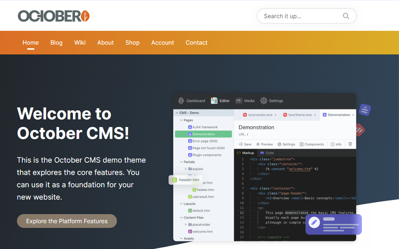
Task: Open Components in editor toolbar
Action: 312,144
